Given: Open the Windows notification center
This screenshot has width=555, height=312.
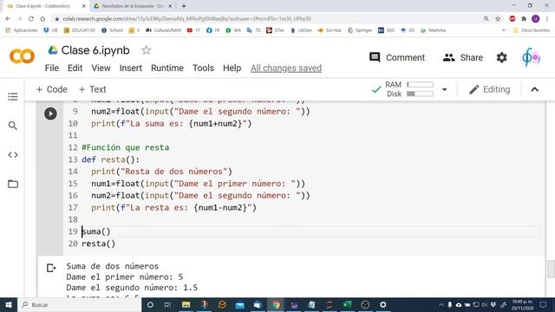Looking at the screenshot, I should coord(543,304).
